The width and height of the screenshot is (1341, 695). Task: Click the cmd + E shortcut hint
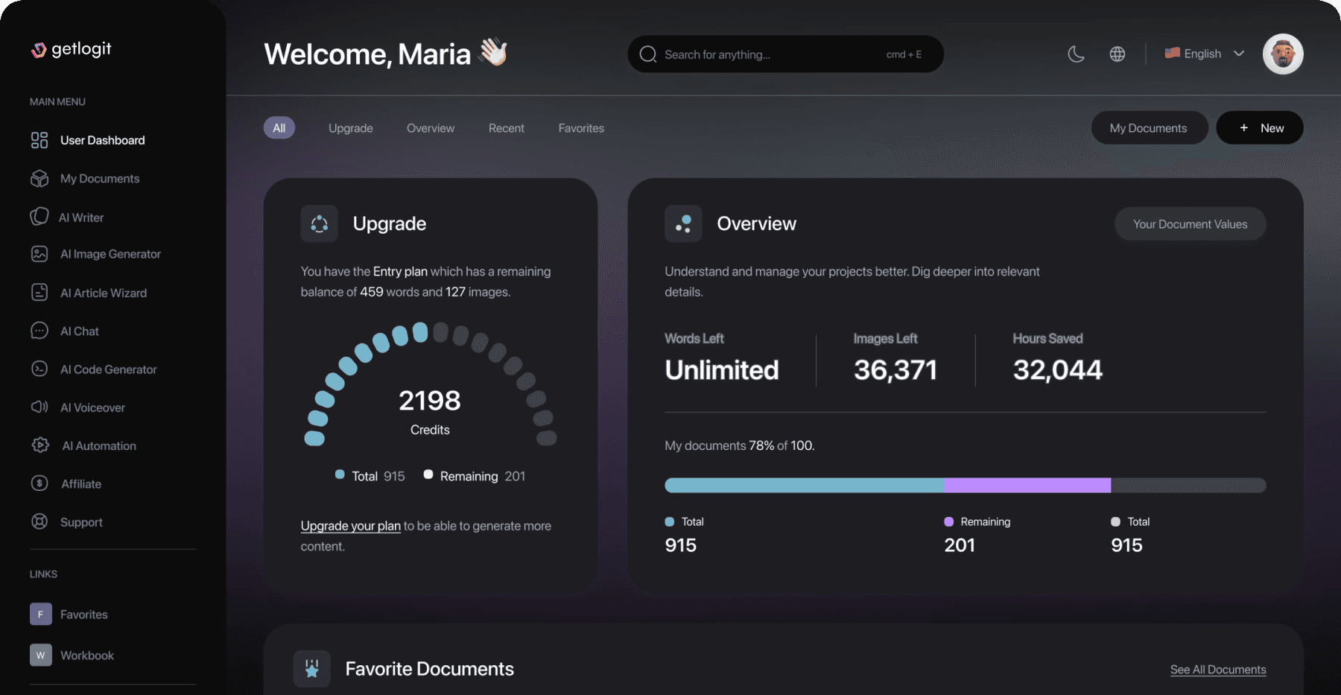coord(904,54)
